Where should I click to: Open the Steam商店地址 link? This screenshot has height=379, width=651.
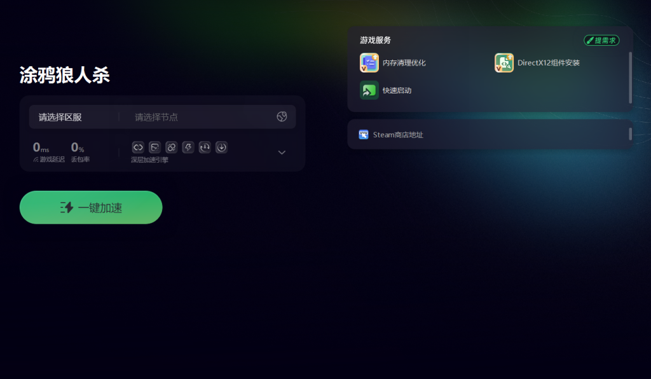398,135
